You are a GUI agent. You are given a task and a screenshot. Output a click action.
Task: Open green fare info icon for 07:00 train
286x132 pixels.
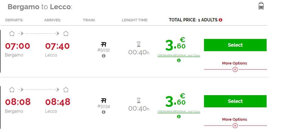[179, 60]
